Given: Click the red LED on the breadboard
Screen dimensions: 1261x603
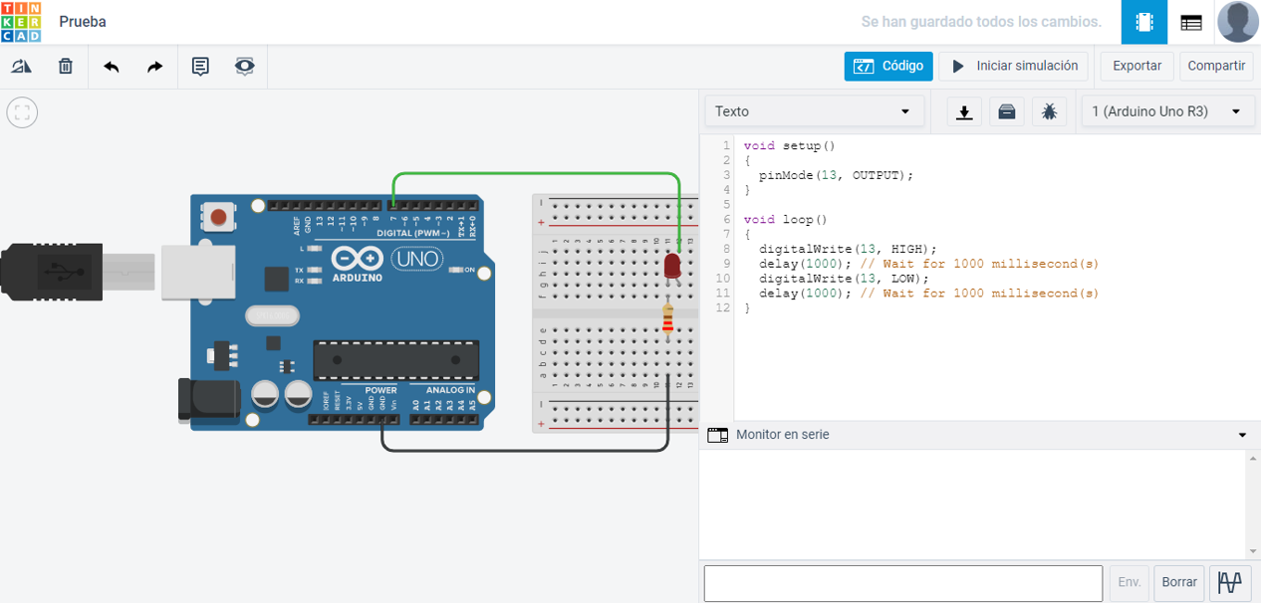Looking at the screenshot, I should 672,266.
